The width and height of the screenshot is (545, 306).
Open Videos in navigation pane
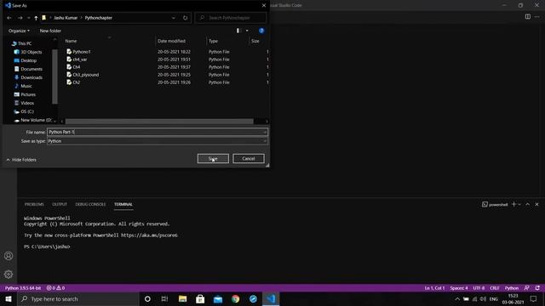(24, 103)
